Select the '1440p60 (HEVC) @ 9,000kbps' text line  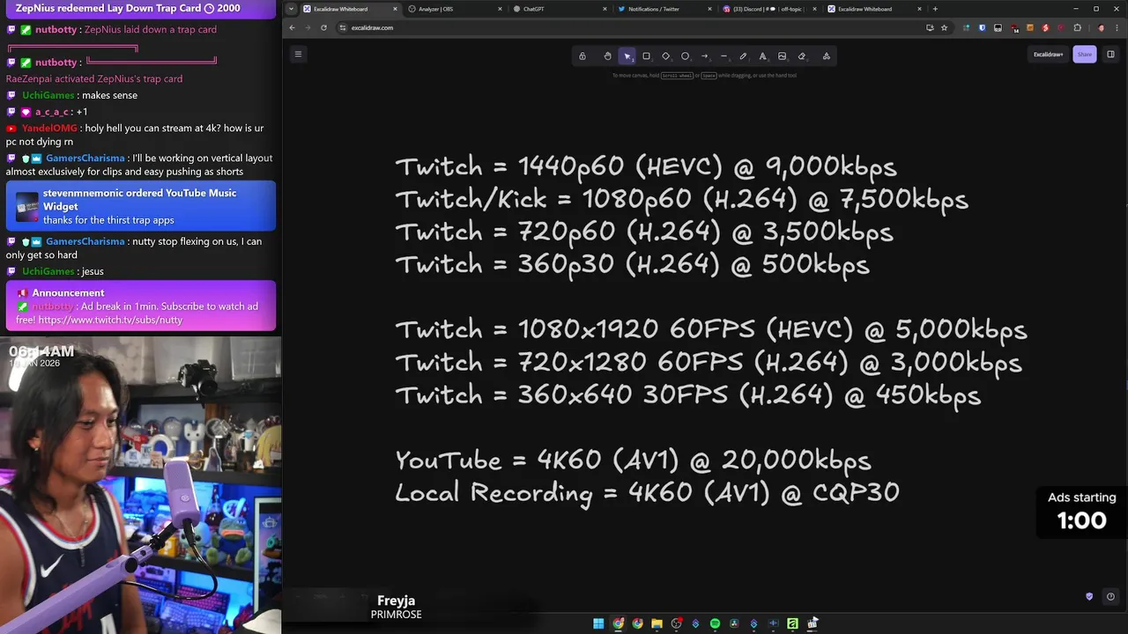pos(646,166)
